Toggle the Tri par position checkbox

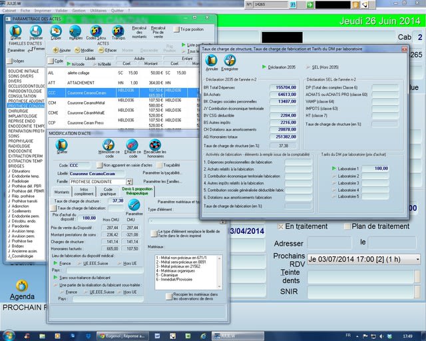click(x=176, y=30)
